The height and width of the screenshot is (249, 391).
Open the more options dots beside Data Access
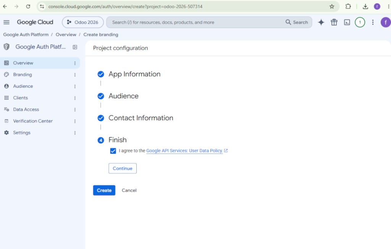(x=75, y=109)
